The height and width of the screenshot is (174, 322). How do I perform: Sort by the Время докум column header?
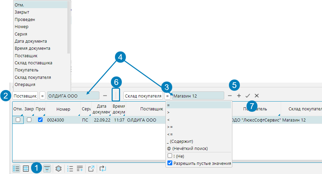pos(119,109)
